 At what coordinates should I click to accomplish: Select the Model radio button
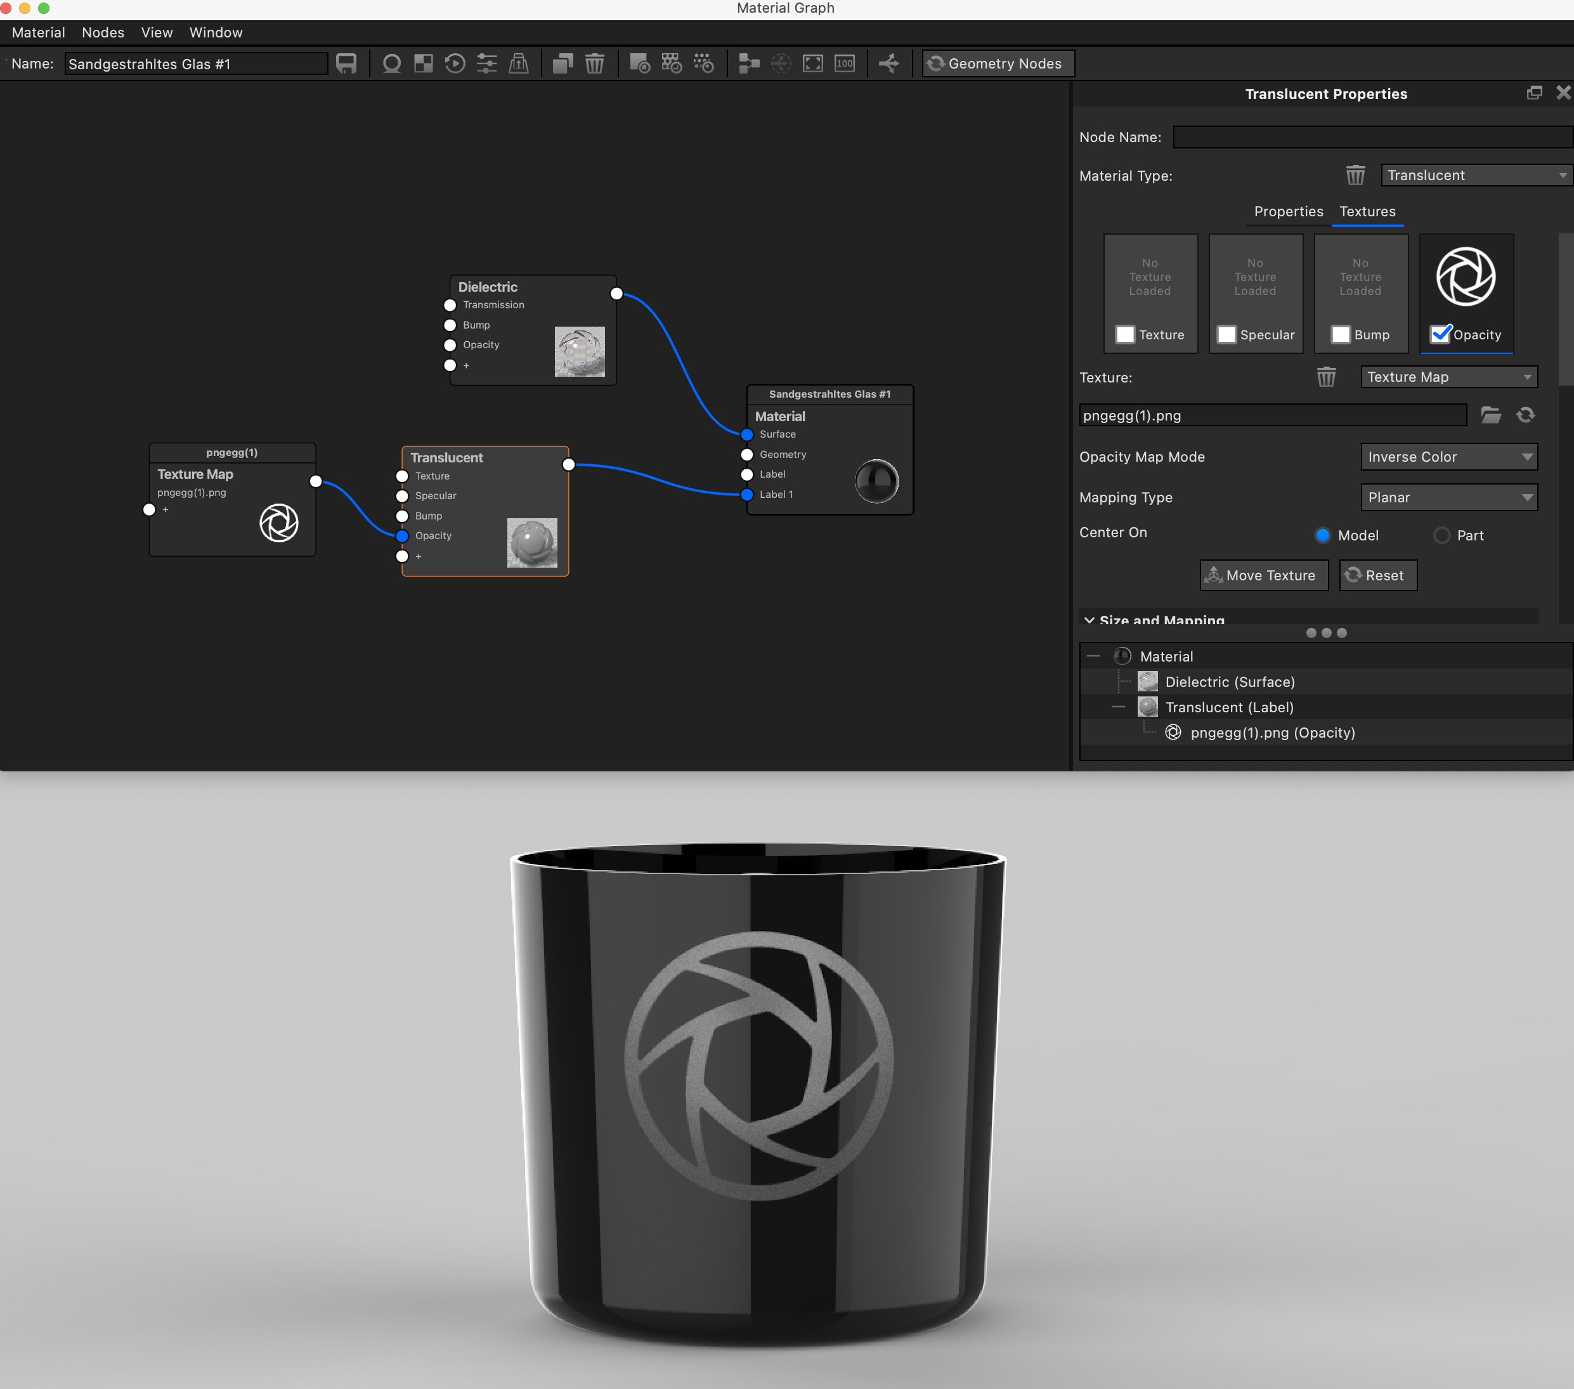(1322, 535)
